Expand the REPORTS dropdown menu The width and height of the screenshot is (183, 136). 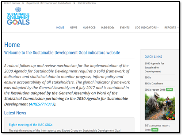pos(171,27)
